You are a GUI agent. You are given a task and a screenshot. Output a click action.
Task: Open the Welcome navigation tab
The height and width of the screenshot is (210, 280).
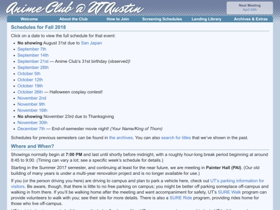coord(29,19)
